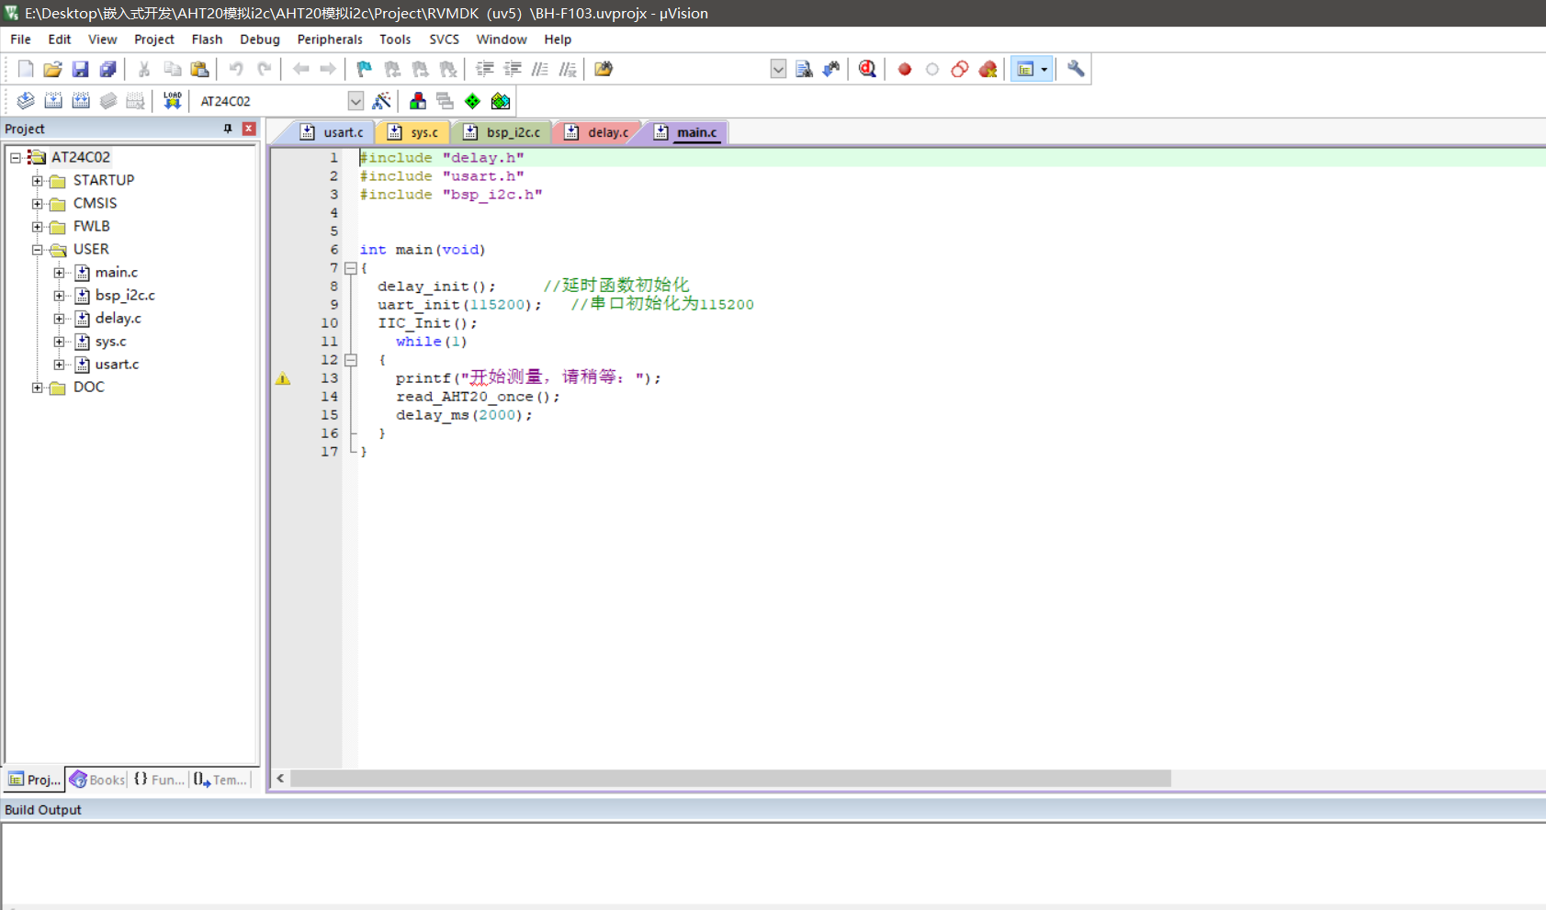Click the Redo icon
1546x910 pixels.
(x=264, y=69)
